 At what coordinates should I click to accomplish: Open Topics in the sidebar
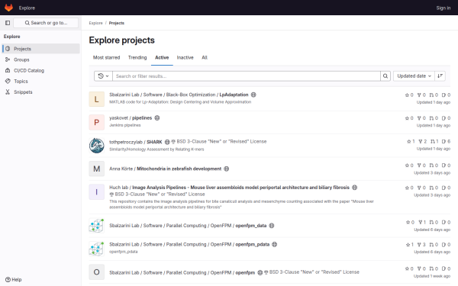41,81
